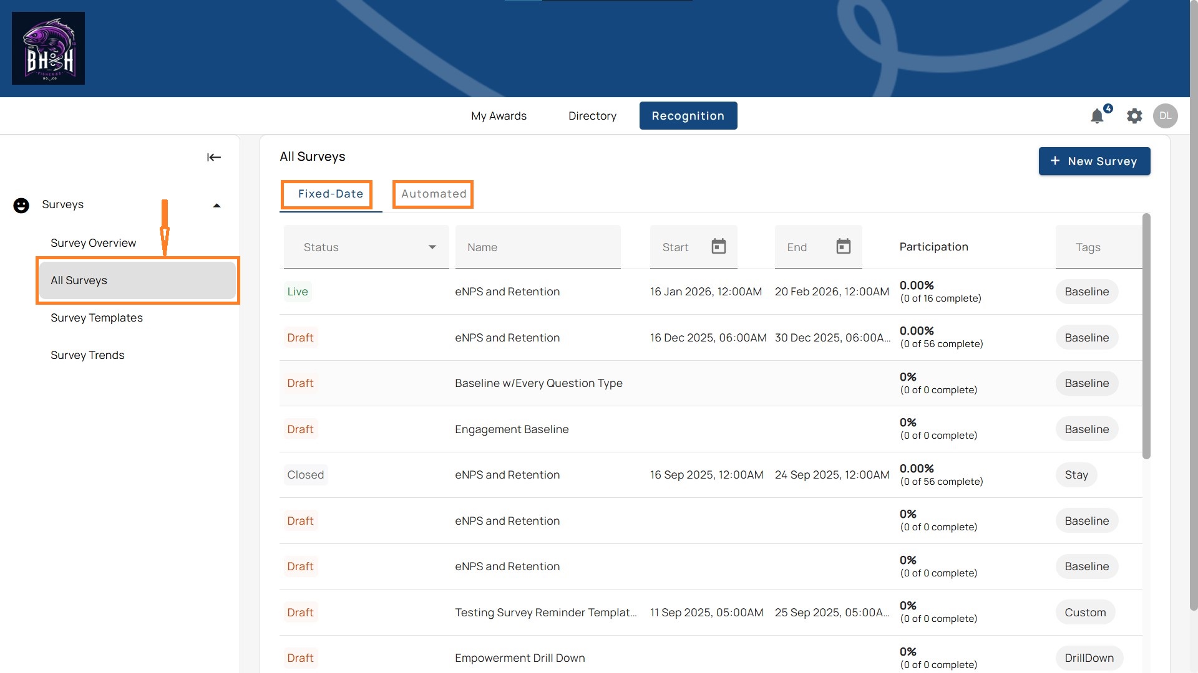Image resolution: width=1198 pixels, height=673 pixels.
Task: Open the End date calendar picker
Action: [843, 247]
